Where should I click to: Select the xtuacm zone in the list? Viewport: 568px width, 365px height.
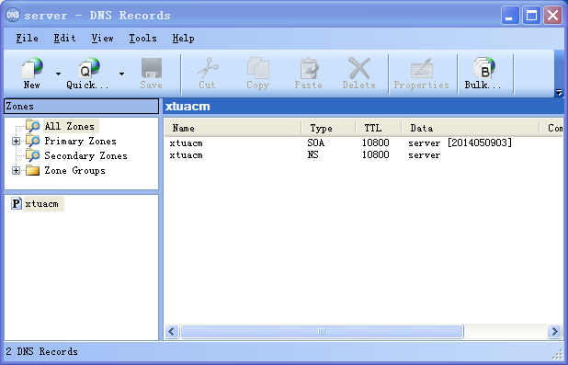(x=41, y=204)
